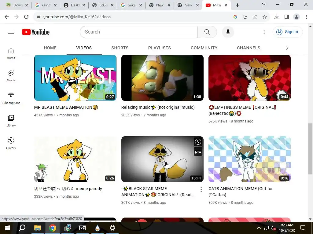Viewport: 313px width, 234px height.
Task: Expand tab search chevron
Action: point(264,4)
